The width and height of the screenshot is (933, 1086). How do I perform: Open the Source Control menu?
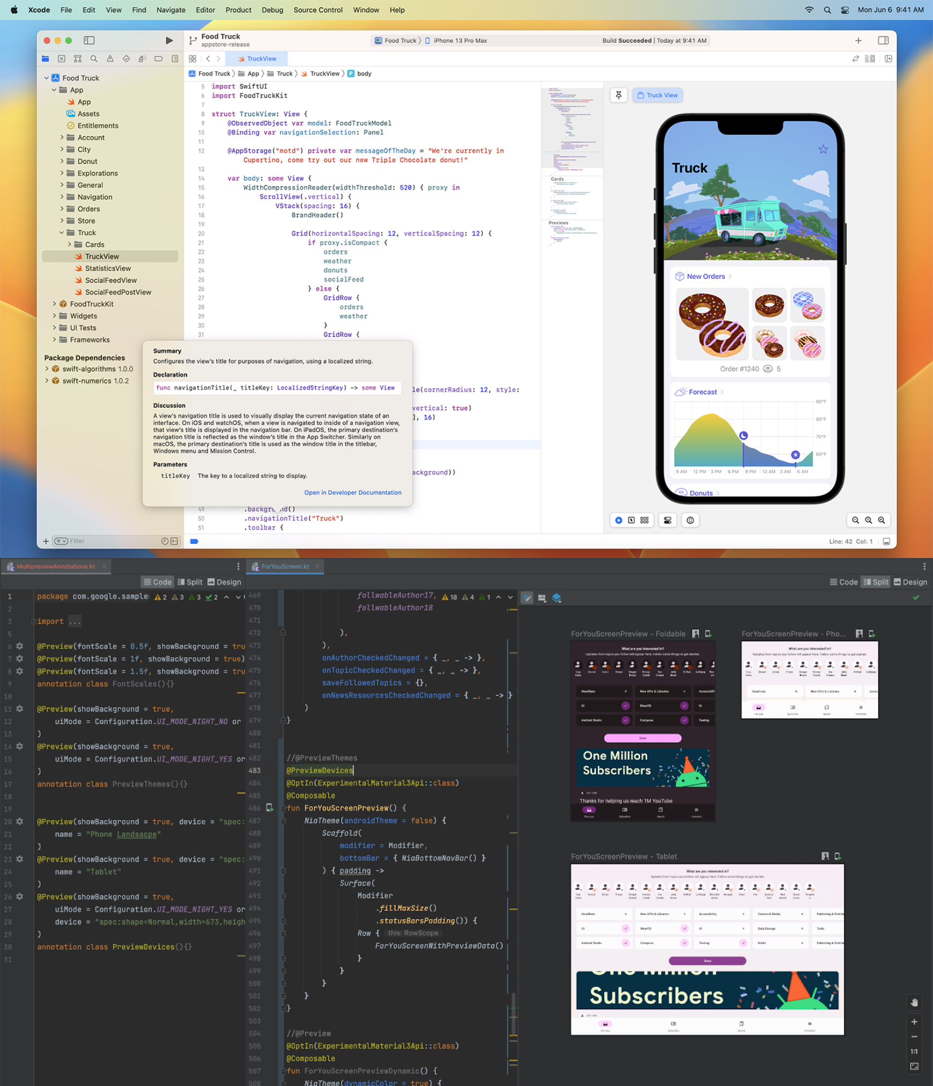tap(317, 10)
